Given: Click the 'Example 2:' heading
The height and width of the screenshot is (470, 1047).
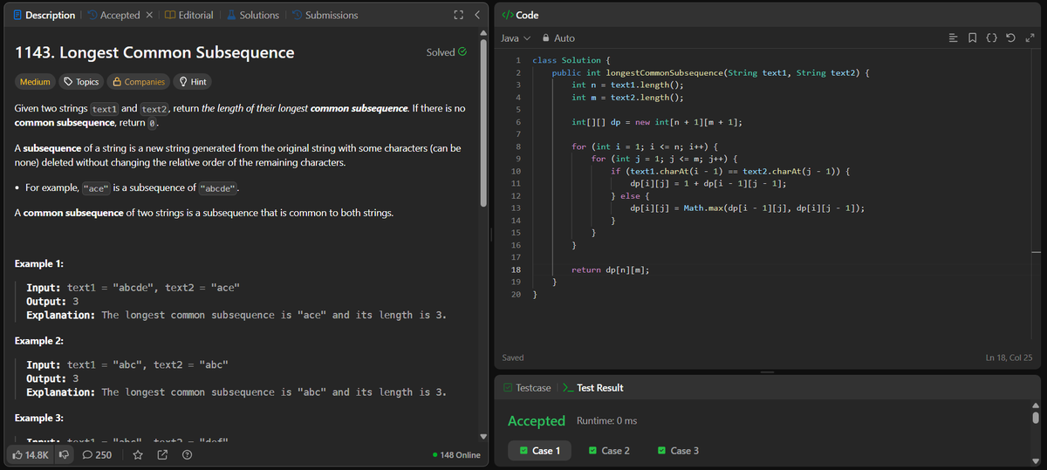Looking at the screenshot, I should pyautogui.click(x=39, y=340).
